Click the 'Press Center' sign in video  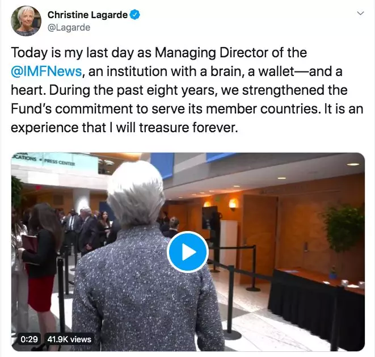pyautogui.click(x=60, y=163)
